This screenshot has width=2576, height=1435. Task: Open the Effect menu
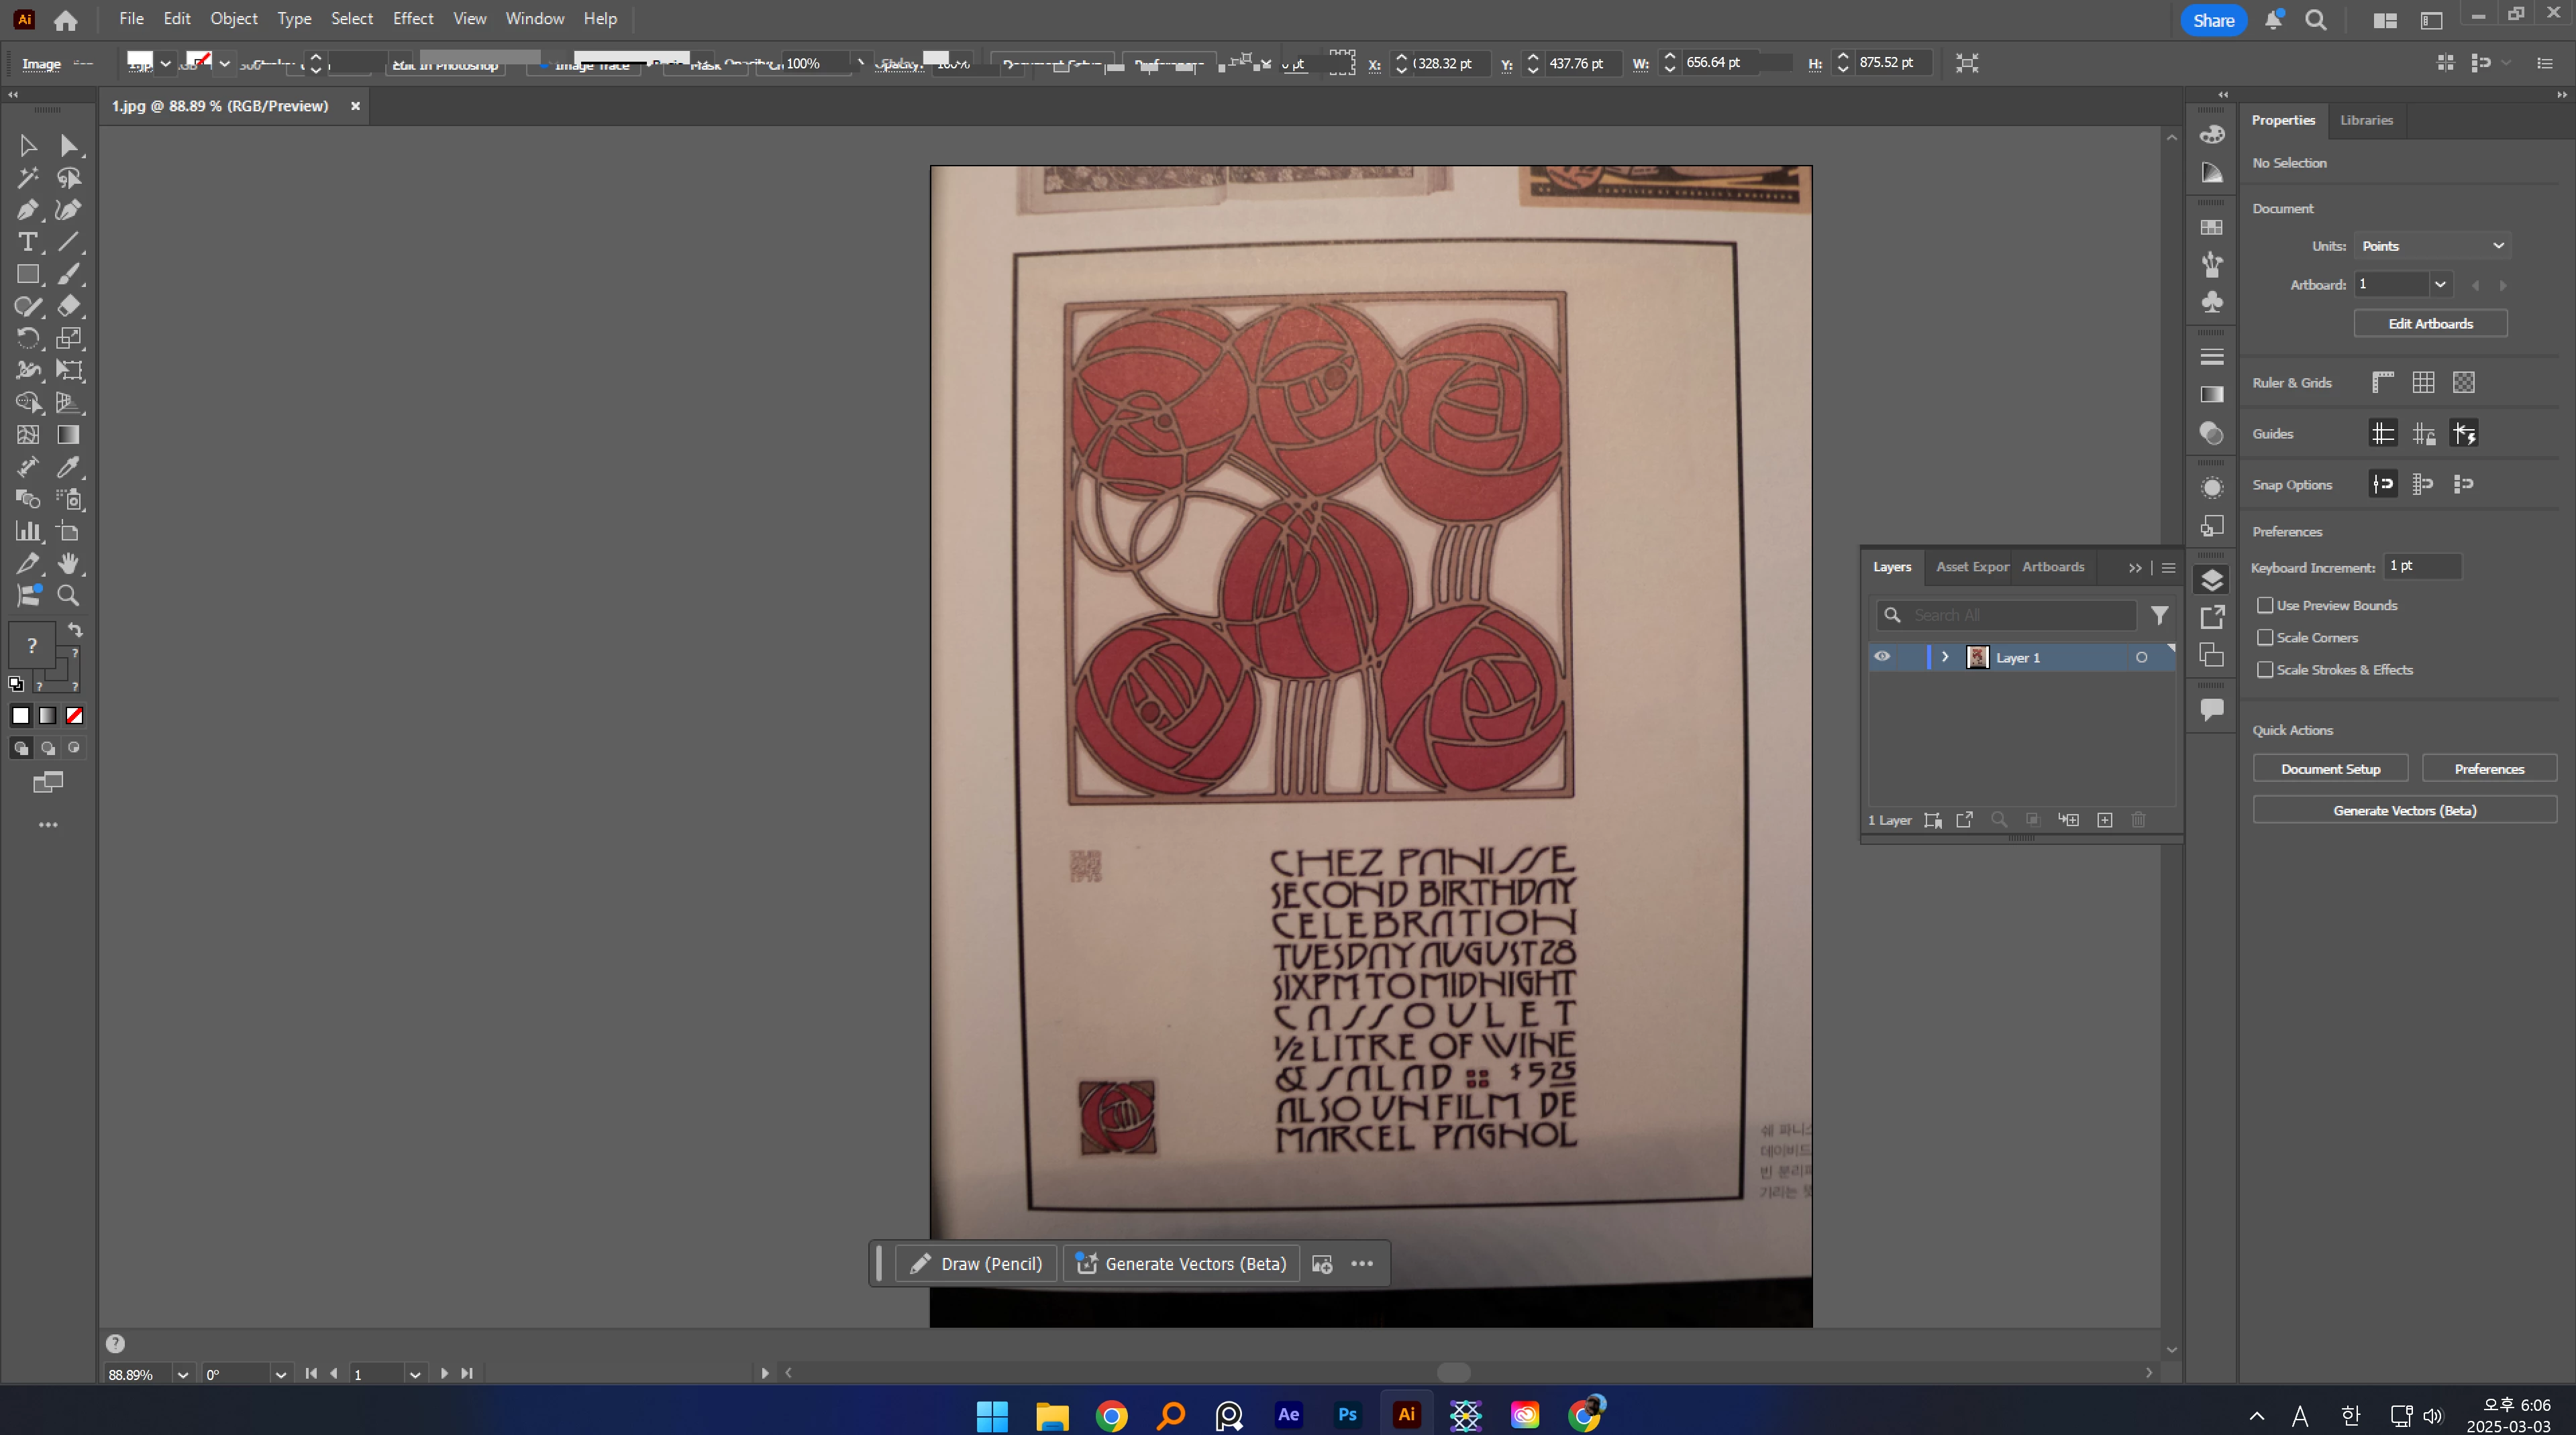(x=412, y=19)
